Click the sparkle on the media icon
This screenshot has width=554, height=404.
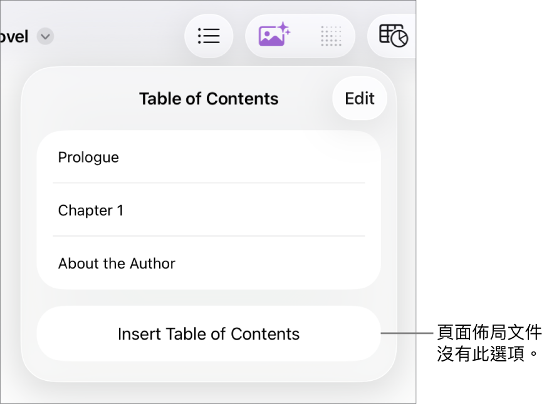click(285, 28)
